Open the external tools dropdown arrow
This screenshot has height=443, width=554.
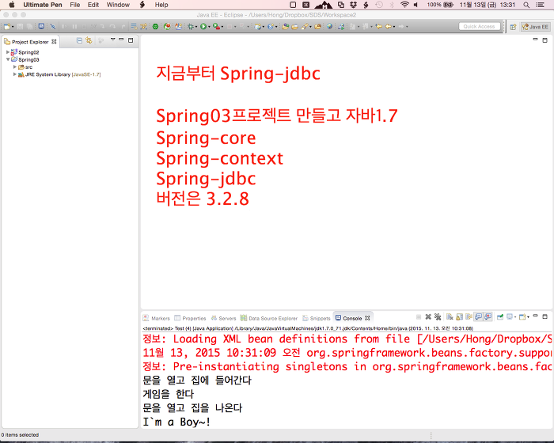point(222,27)
